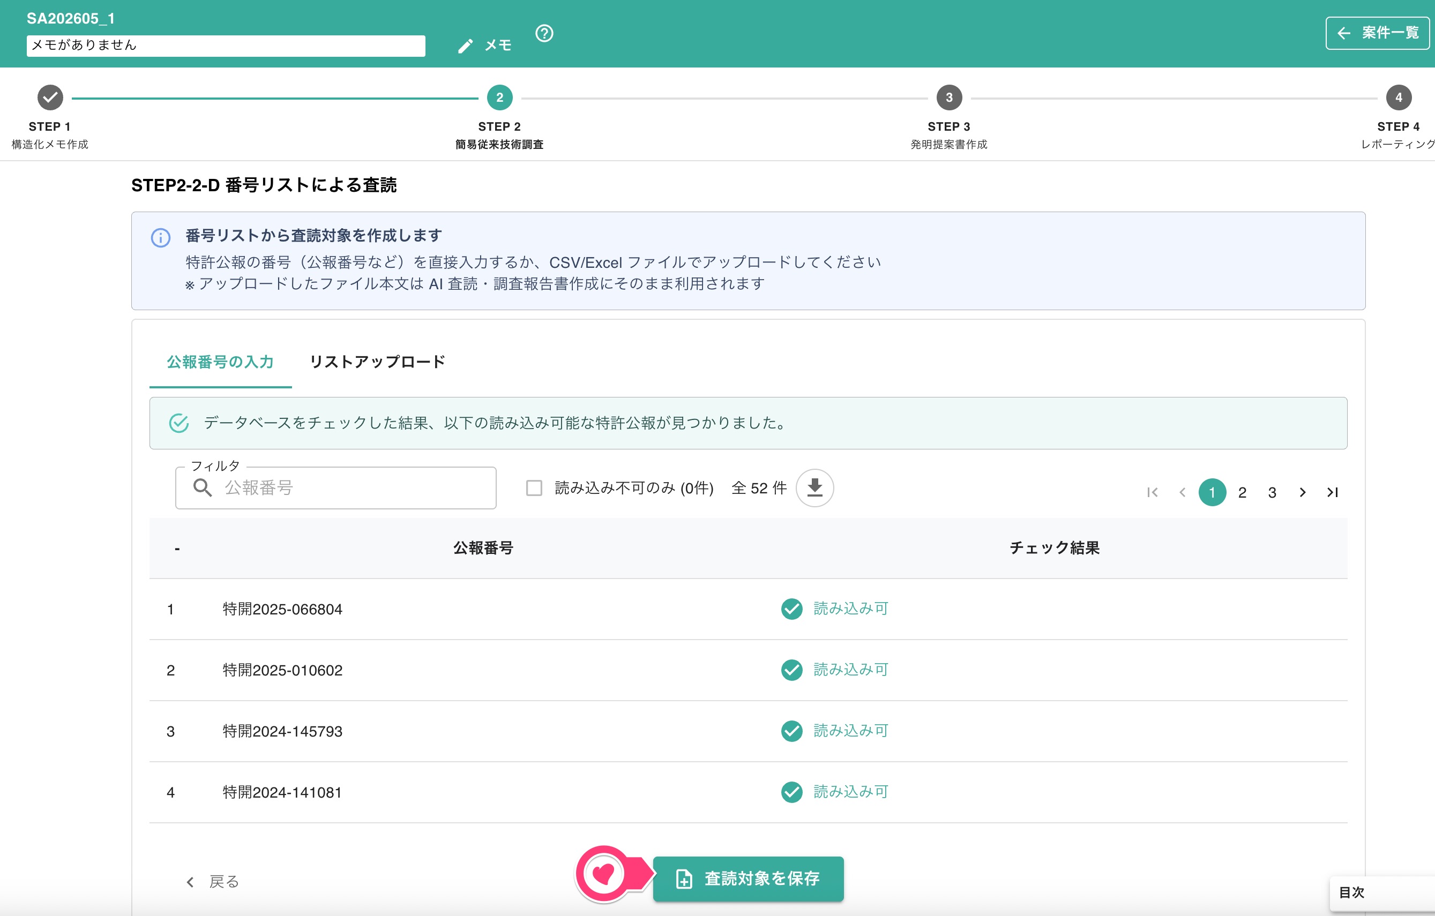The width and height of the screenshot is (1435, 916).
Task: Click 読み込み可 status of row 1
Action: point(850,609)
